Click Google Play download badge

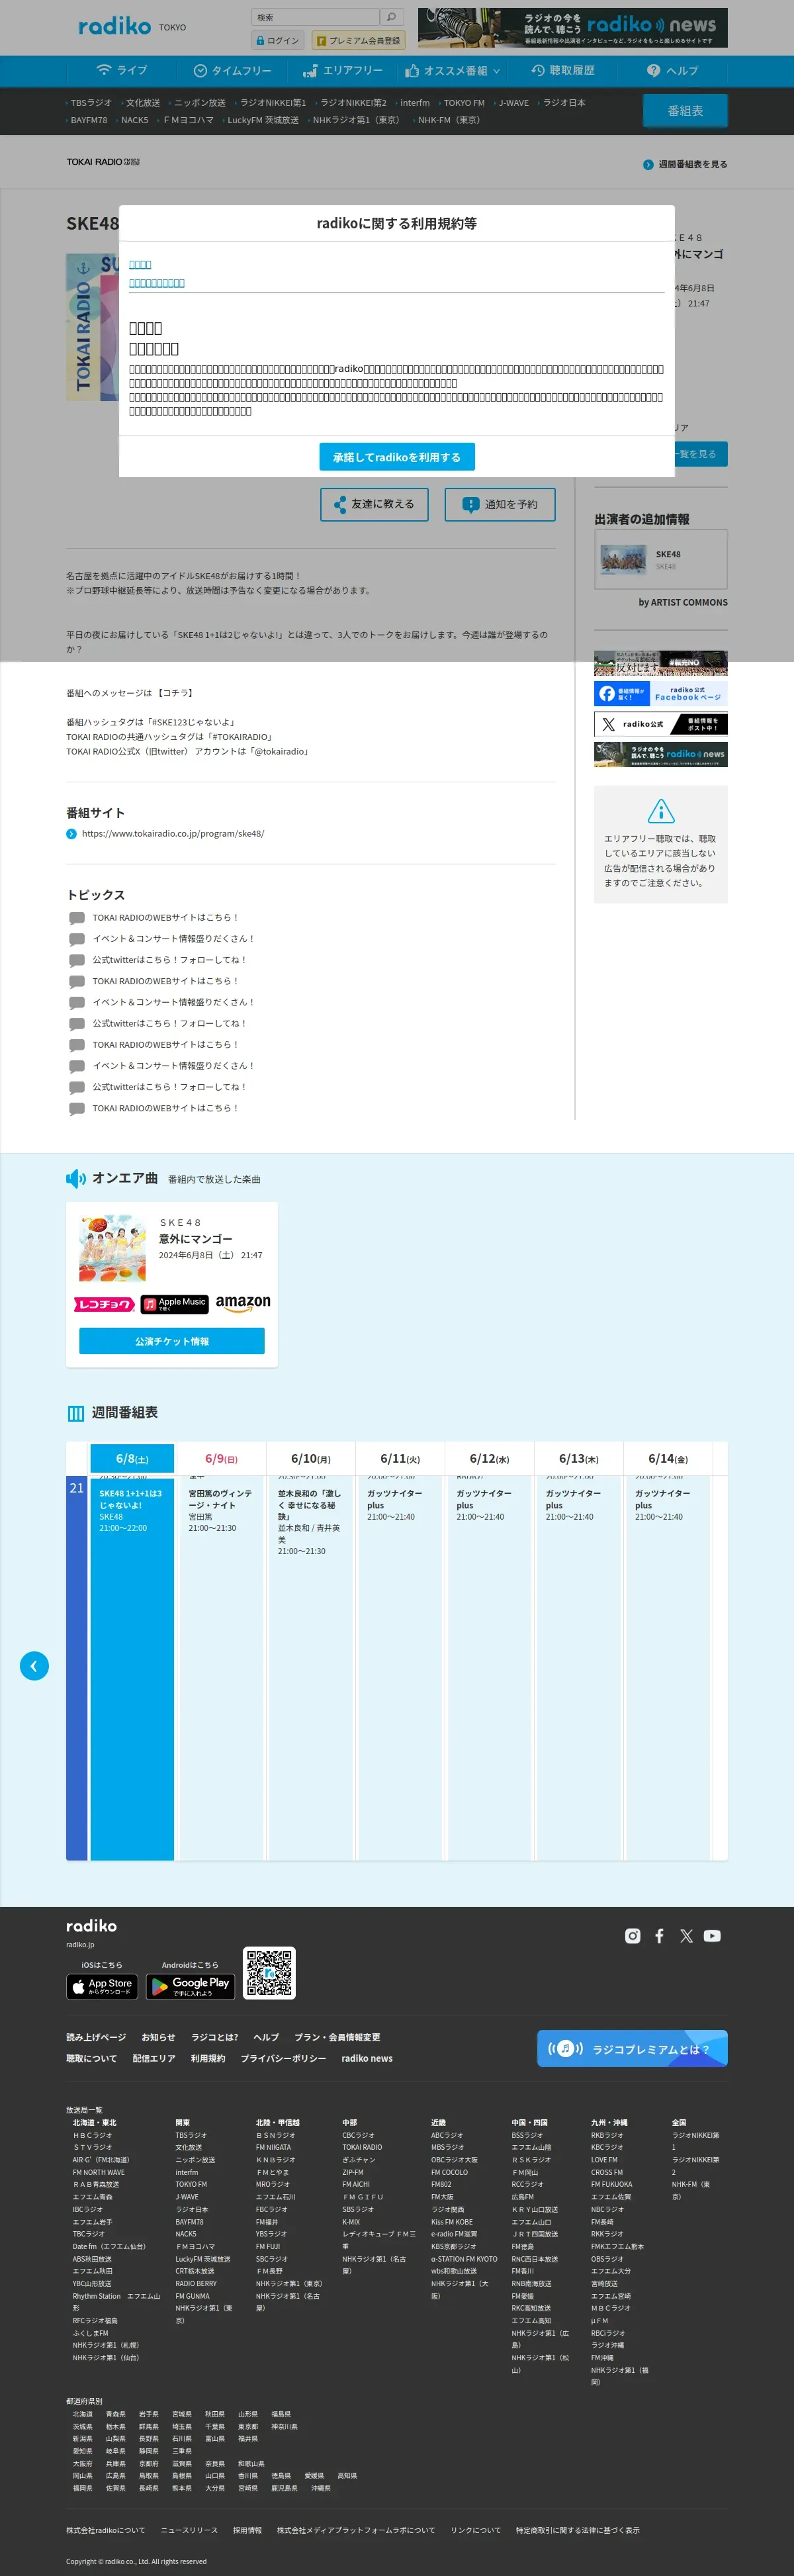click(x=190, y=1986)
